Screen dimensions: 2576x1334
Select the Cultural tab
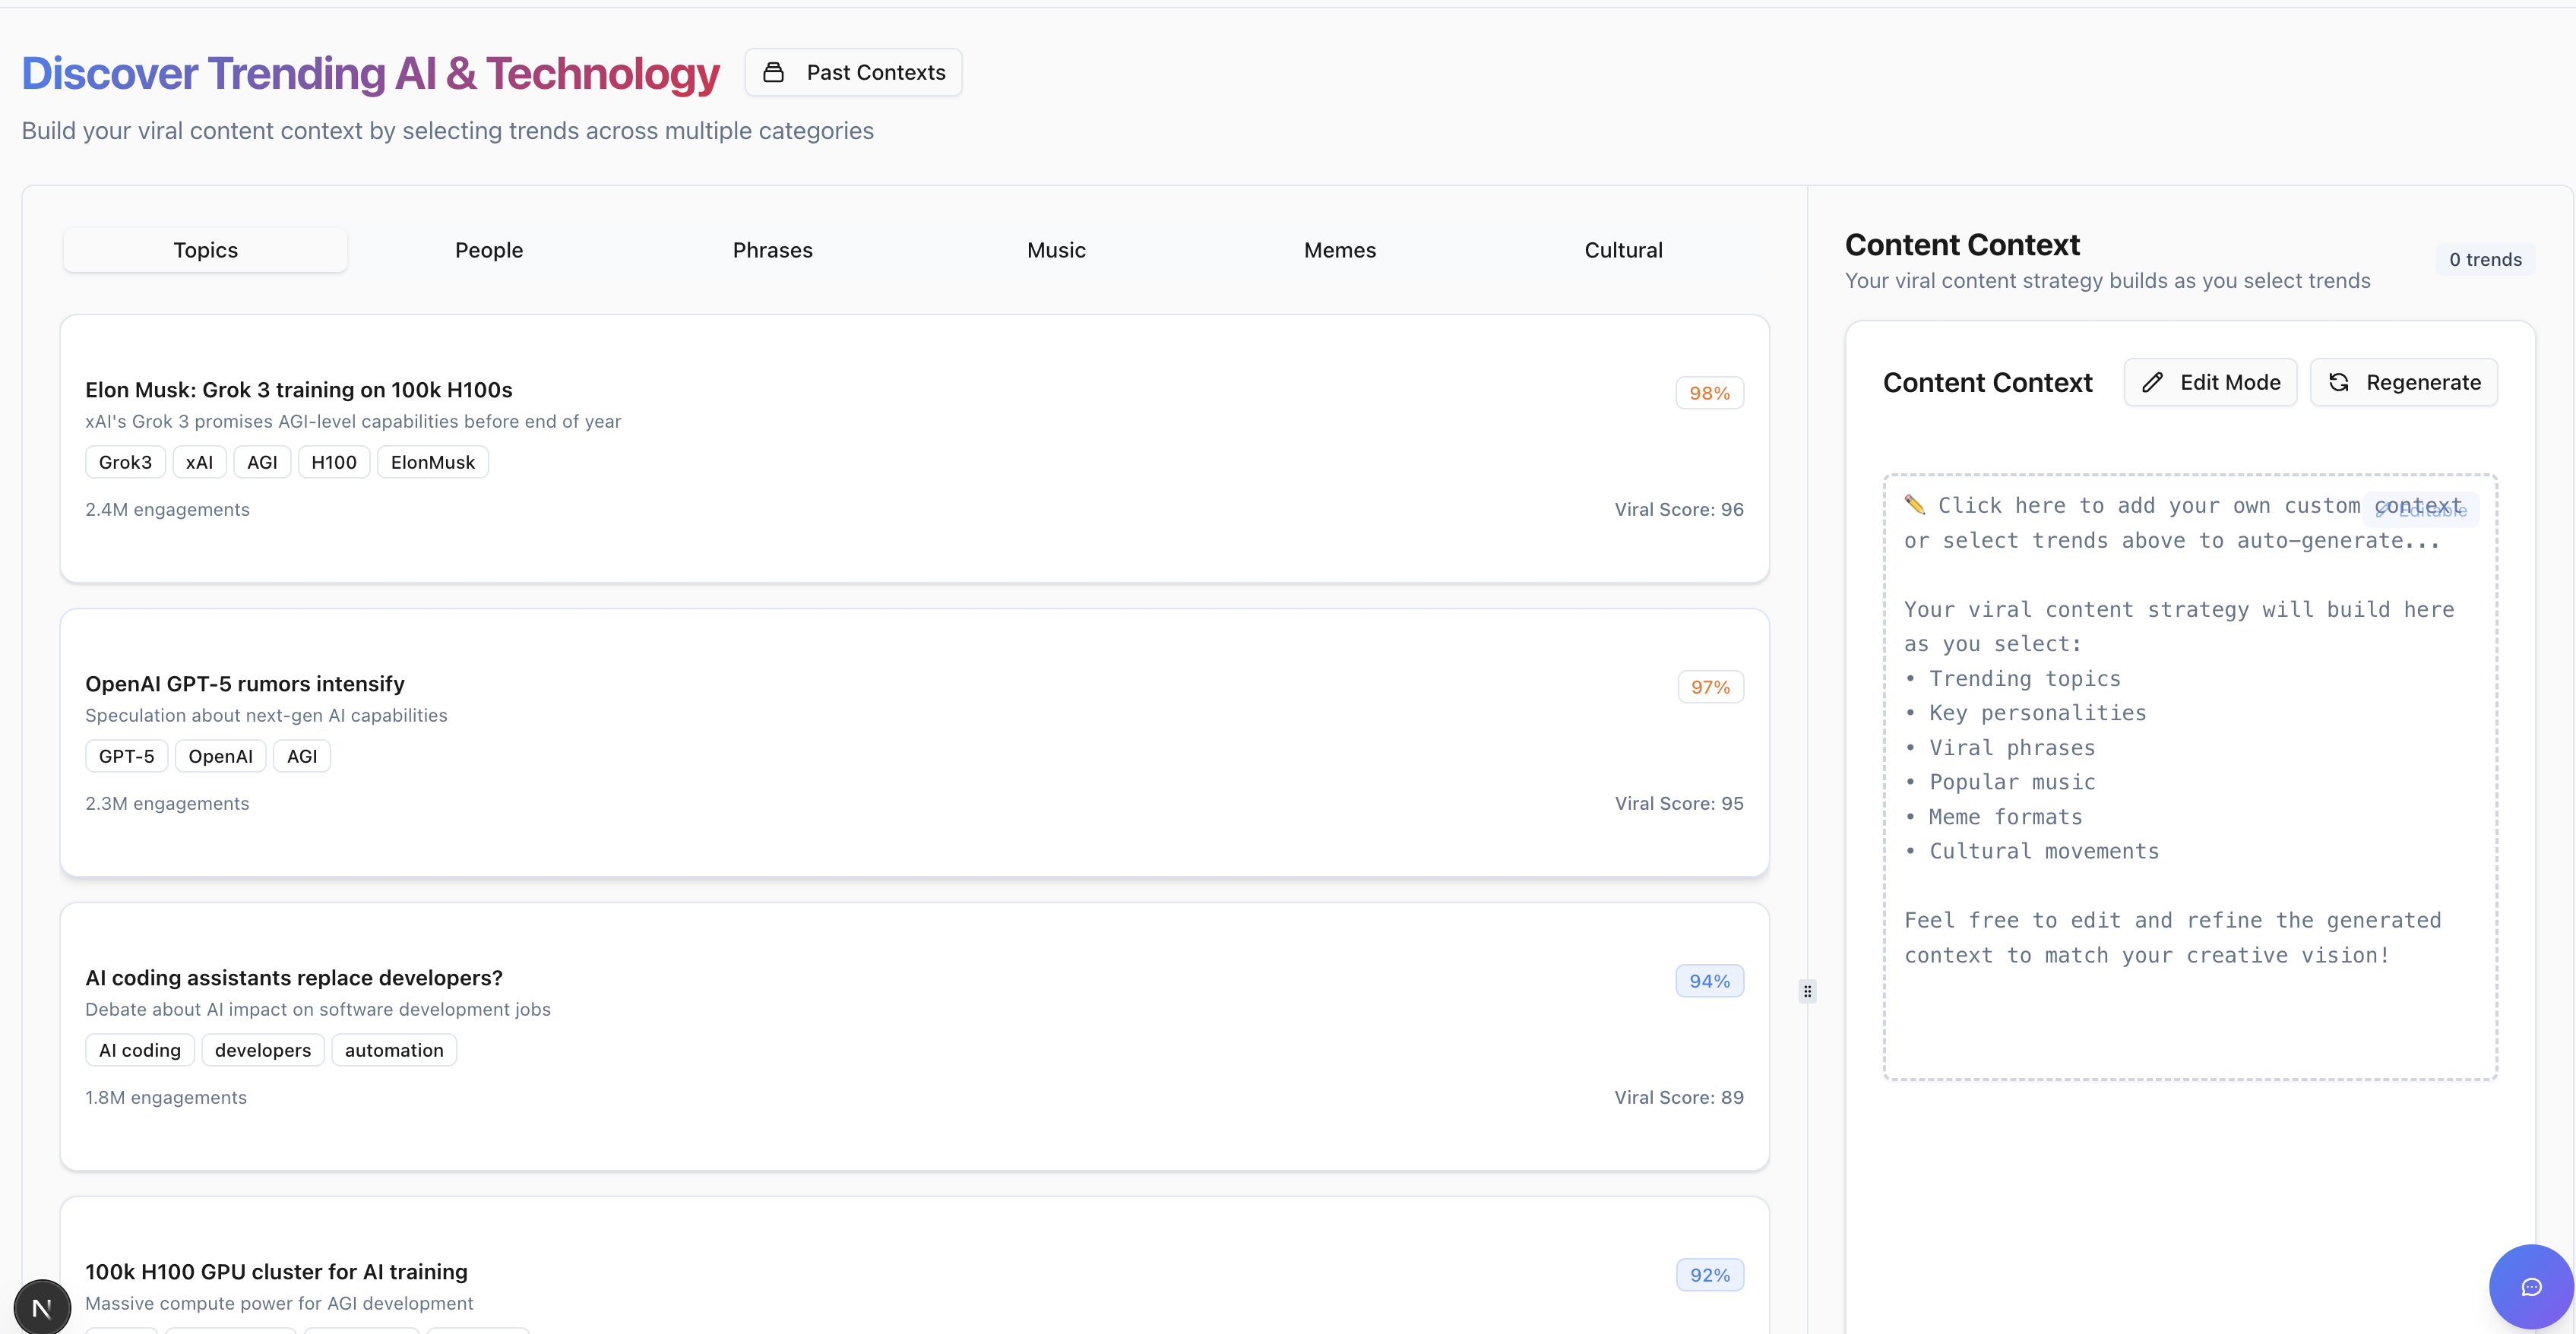(x=1623, y=250)
